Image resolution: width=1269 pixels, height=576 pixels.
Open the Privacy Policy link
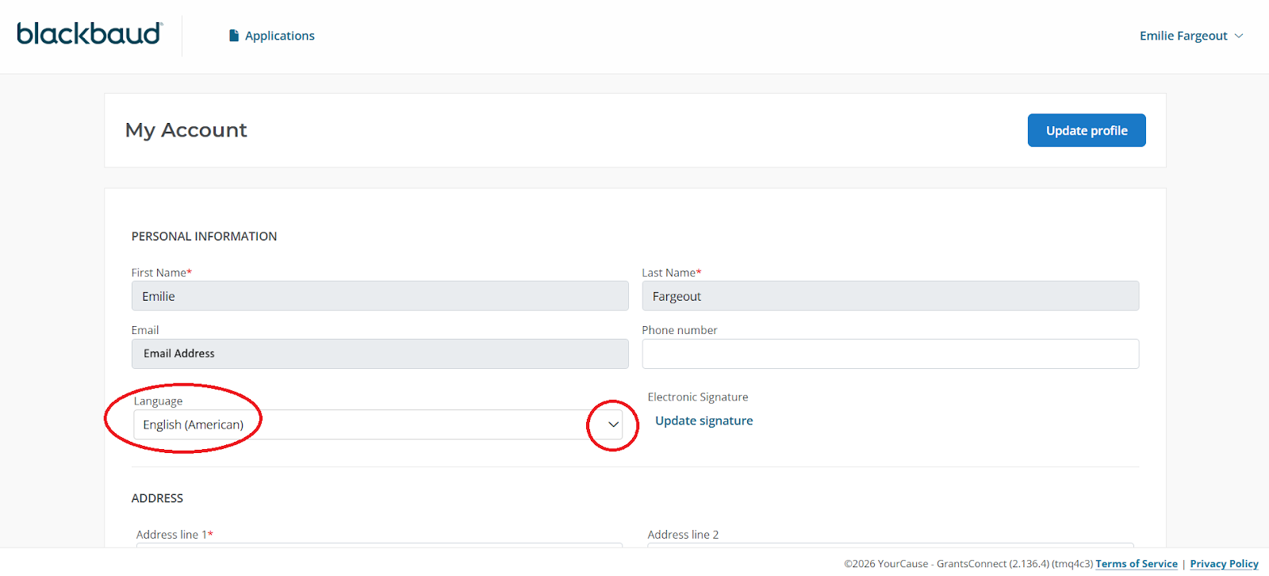(1224, 564)
